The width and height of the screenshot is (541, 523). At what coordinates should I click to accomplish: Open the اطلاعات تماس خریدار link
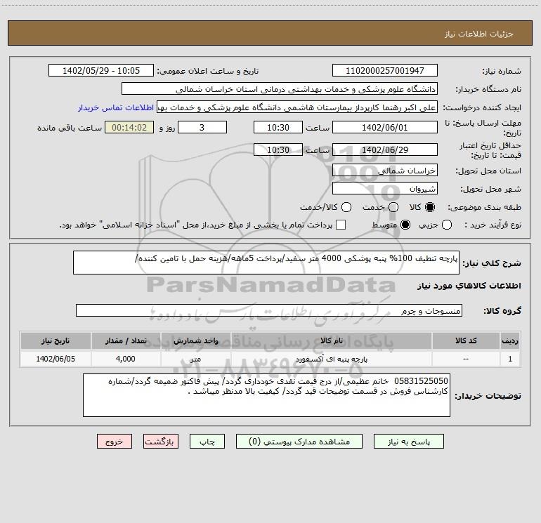(116, 107)
